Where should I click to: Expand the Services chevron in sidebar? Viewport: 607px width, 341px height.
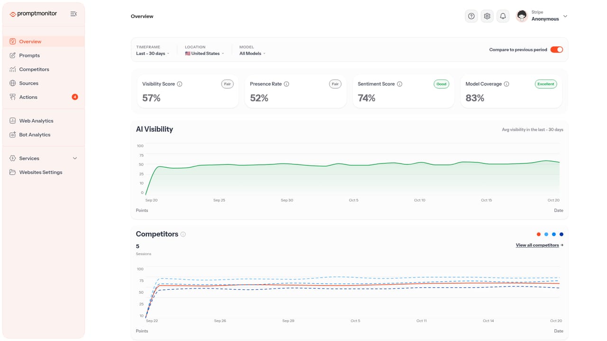pos(75,158)
